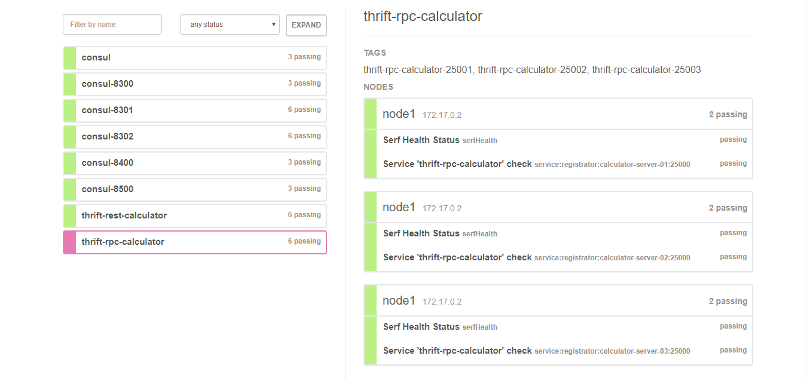The width and height of the screenshot is (807, 380).
Task: Select the consul-8300 service row
Action: pyautogui.click(x=195, y=84)
